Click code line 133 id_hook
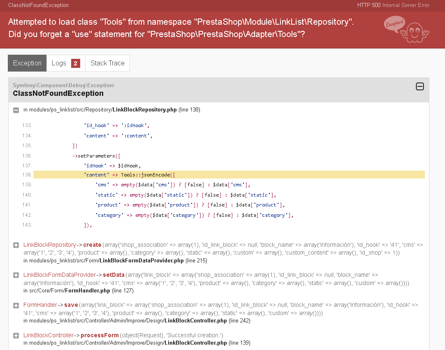This screenshot has height=350, width=445. pos(116,125)
